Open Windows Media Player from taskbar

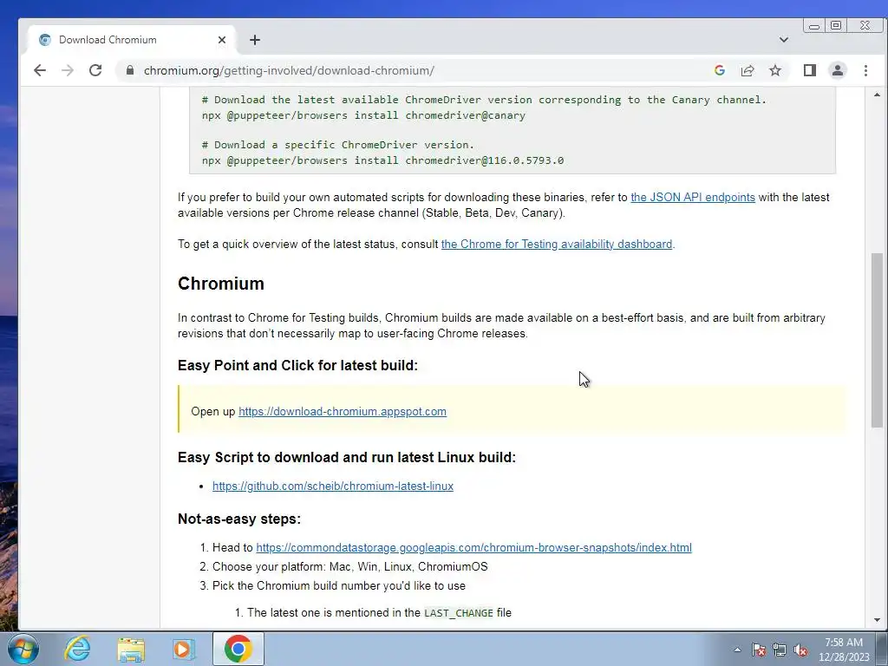click(184, 649)
